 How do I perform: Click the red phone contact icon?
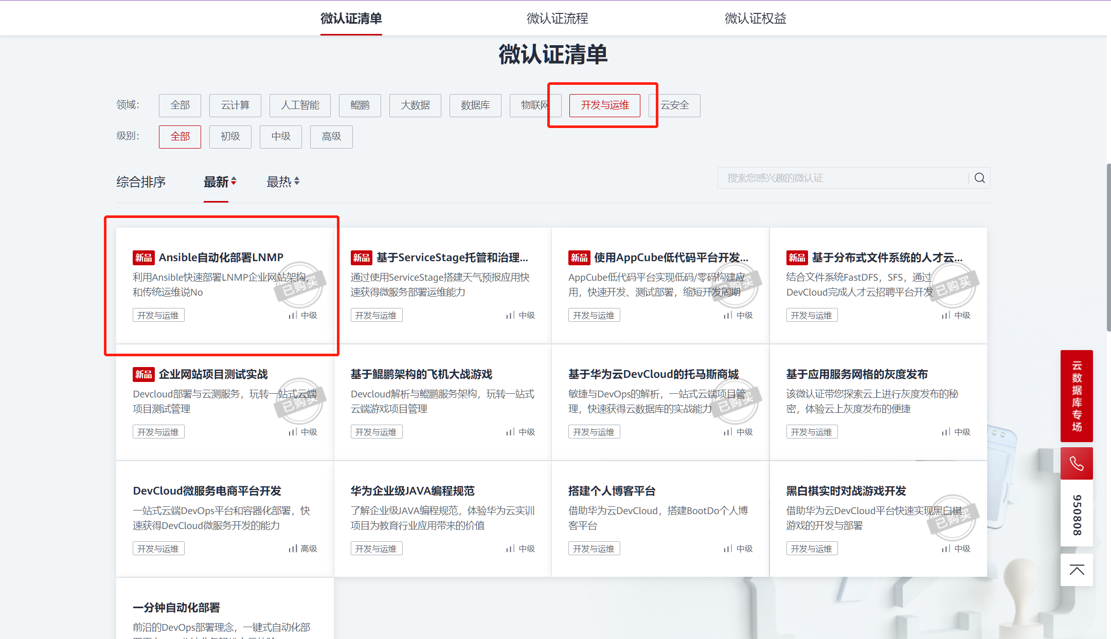(x=1077, y=464)
